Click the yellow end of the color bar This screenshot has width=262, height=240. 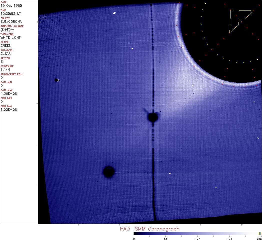(260, 233)
